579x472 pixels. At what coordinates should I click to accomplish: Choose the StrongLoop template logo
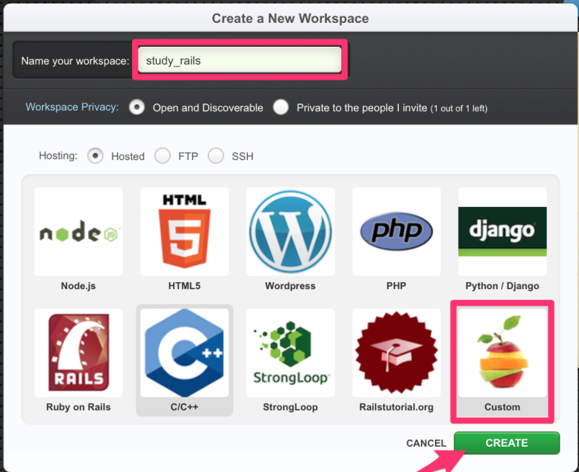290,352
